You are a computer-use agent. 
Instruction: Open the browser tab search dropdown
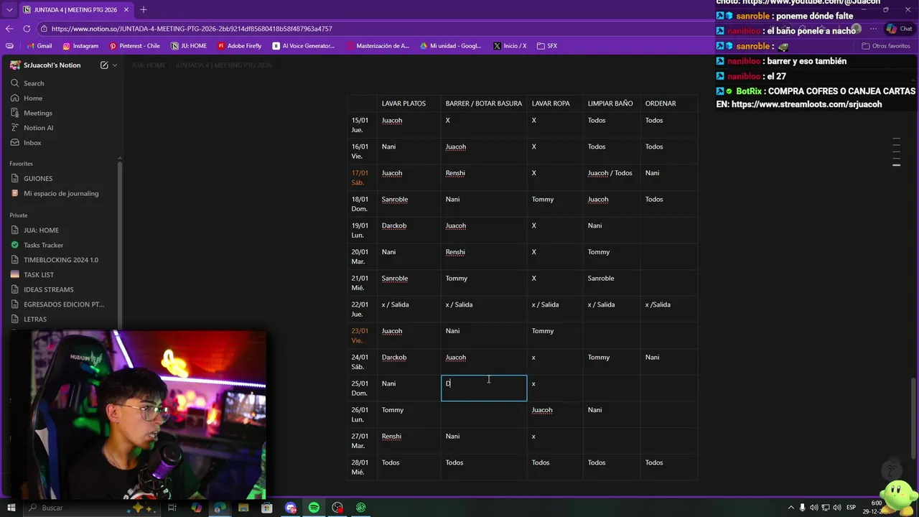pyautogui.click(x=9, y=10)
